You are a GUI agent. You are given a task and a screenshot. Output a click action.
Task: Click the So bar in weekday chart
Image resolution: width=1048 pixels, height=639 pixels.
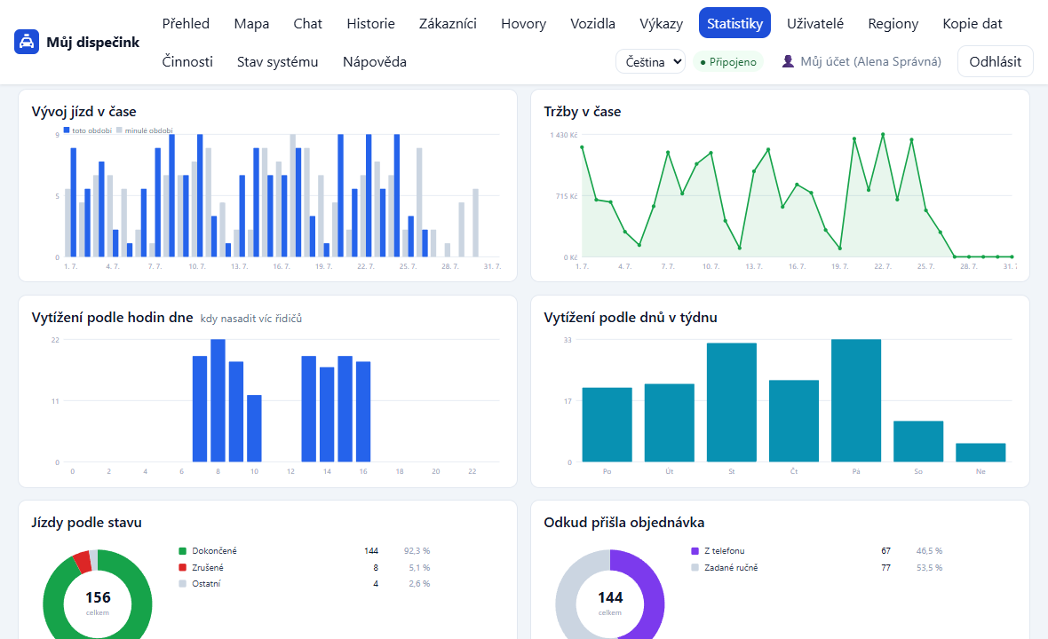[x=918, y=441]
